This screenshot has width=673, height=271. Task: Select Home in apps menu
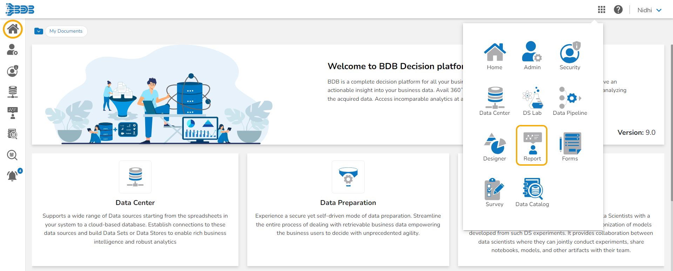pyautogui.click(x=494, y=57)
